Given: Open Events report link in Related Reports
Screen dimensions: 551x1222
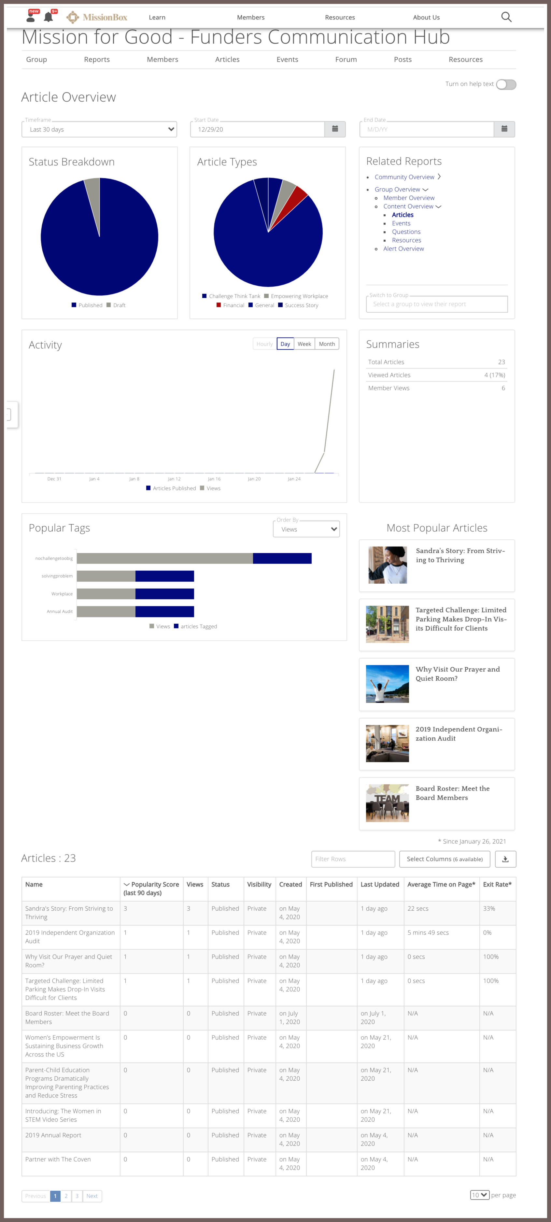Looking at the screenshot, I should pos(401,223).
